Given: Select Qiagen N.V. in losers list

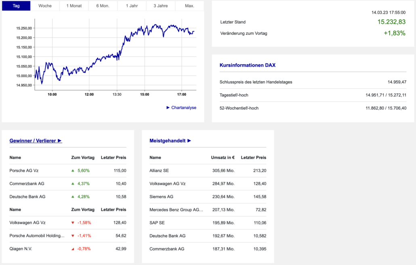Looking at the screenshot, I should (21, 249).
